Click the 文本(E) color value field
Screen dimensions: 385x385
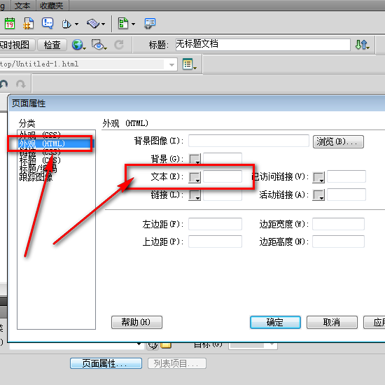click(223, 176)
